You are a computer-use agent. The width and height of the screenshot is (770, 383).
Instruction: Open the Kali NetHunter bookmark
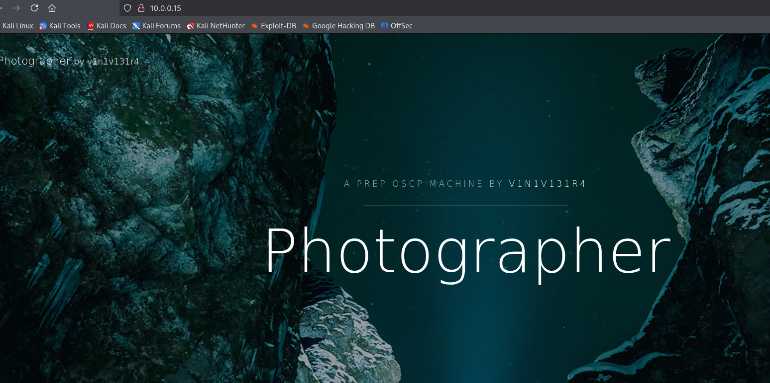point(216,26)
